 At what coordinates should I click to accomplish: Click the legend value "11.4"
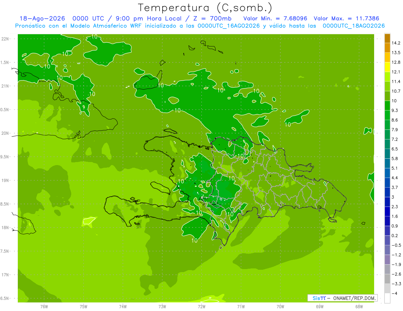pyautogui.click(x=396, y=82)
